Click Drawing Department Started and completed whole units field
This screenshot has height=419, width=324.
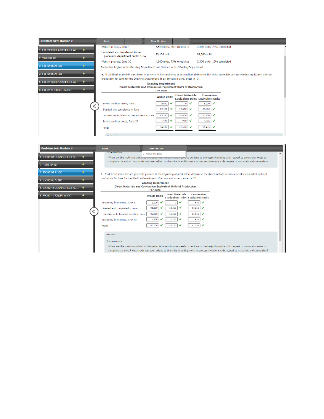(x=162, y=109)
